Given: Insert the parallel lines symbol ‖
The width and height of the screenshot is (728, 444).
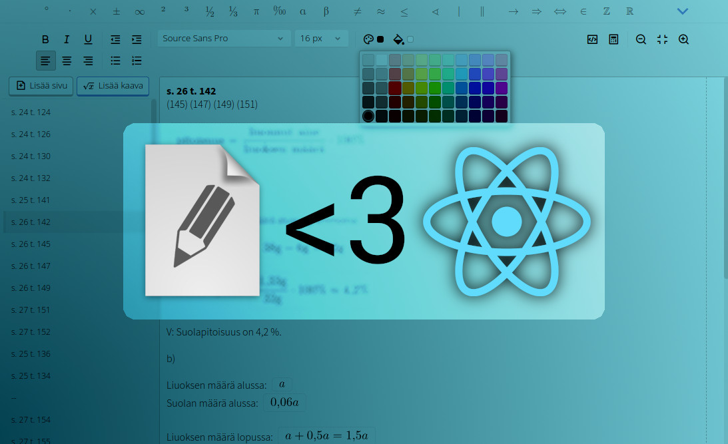Looking at the screenshot, I should pos(482,11).
